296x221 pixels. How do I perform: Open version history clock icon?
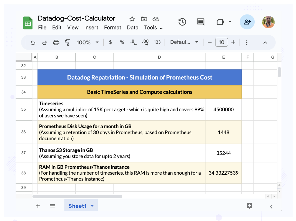182,22
